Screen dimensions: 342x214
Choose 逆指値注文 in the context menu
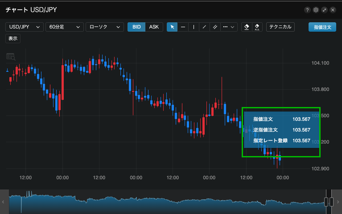(x=282, y=130)
